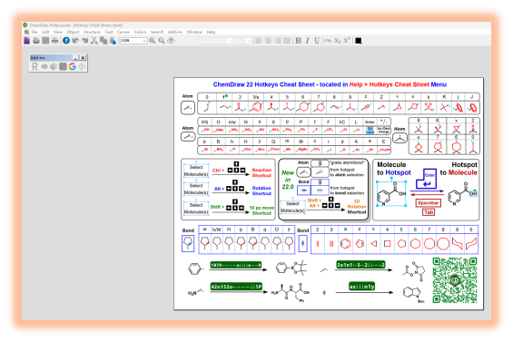Click the Open file folder icon
This screenshot has width=513, height=342.
tap(36, 41)
